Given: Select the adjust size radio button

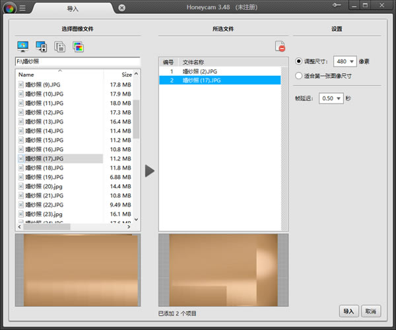Looking at the screenshot, I should [x=298, y=61].
